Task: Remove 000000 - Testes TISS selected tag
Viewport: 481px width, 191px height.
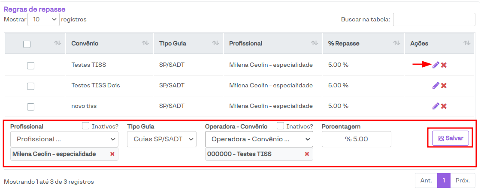Action: [307, 154]
